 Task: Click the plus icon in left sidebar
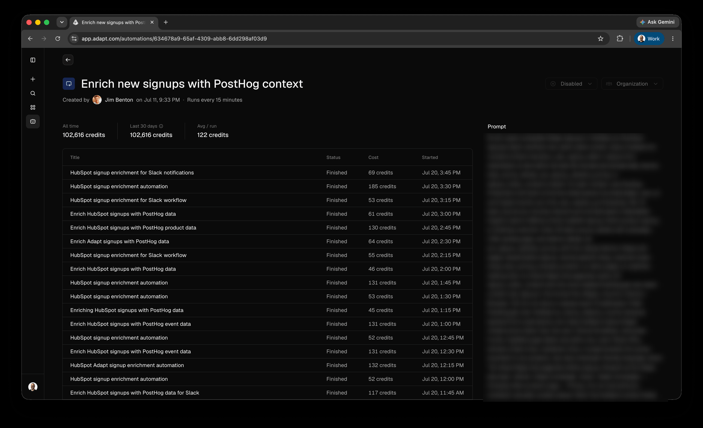[33, 79]
